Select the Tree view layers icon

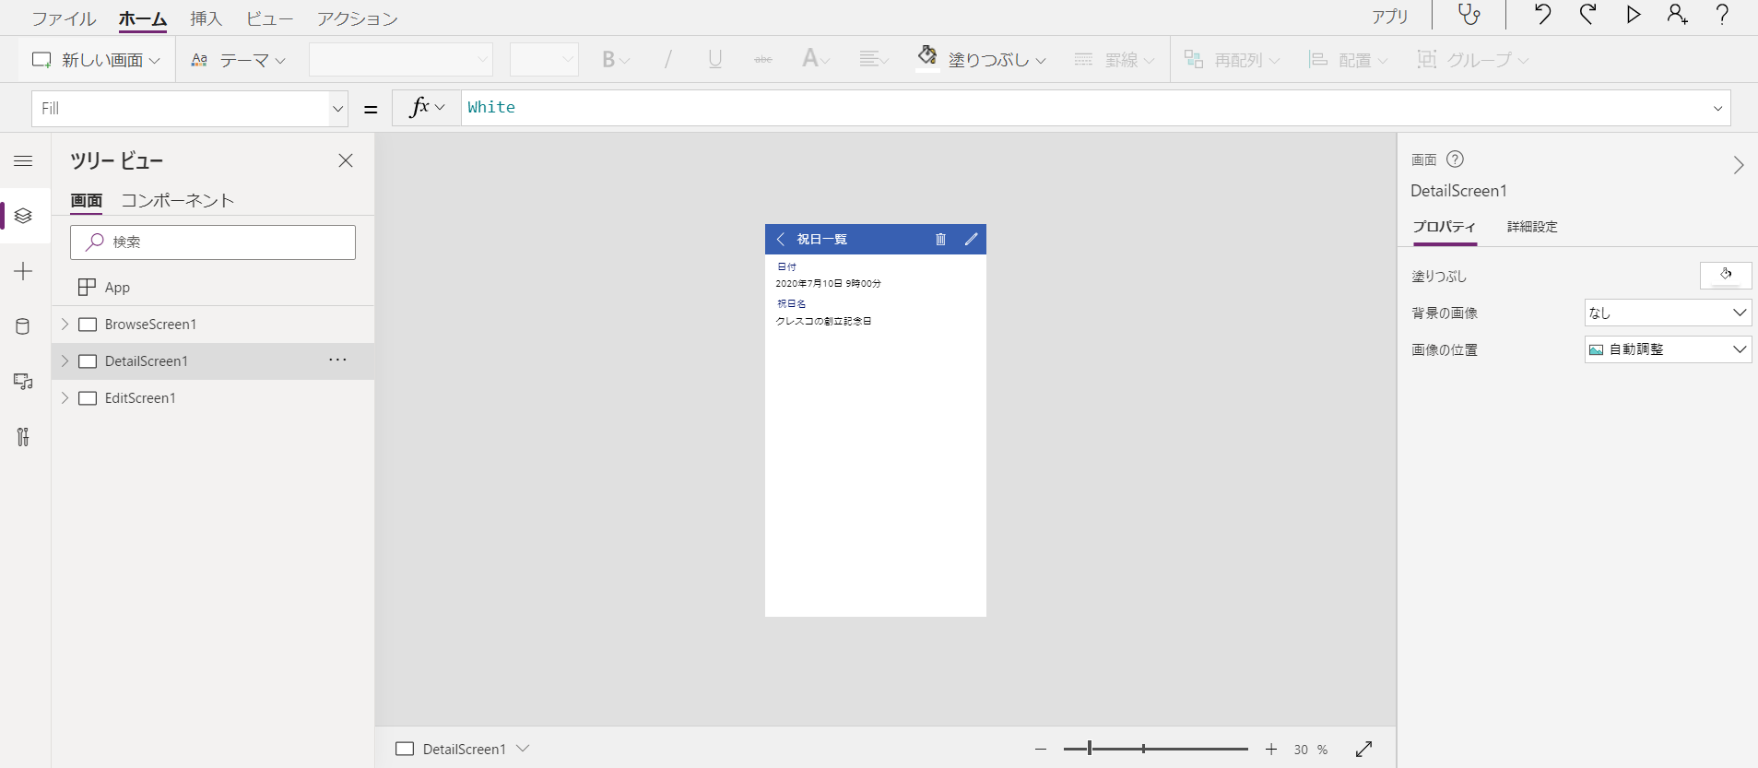pyautogui.click(x=24, y=216)
